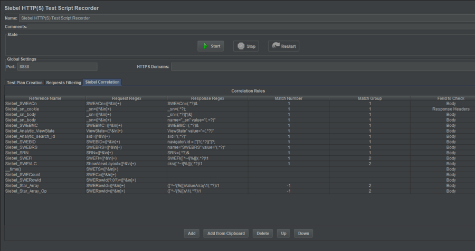
Task: Click match group 2 in Siebel_SWEFI row
Action: (x=370, y=158)
